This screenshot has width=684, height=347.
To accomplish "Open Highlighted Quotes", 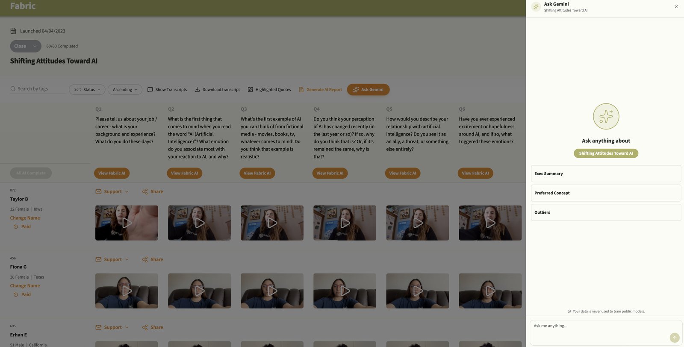I will (x=269, y=90).
